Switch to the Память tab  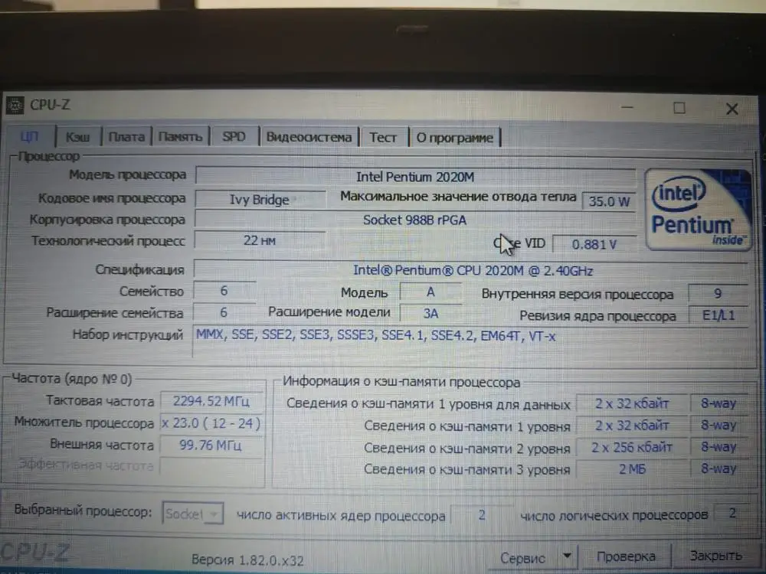[180, 137]
